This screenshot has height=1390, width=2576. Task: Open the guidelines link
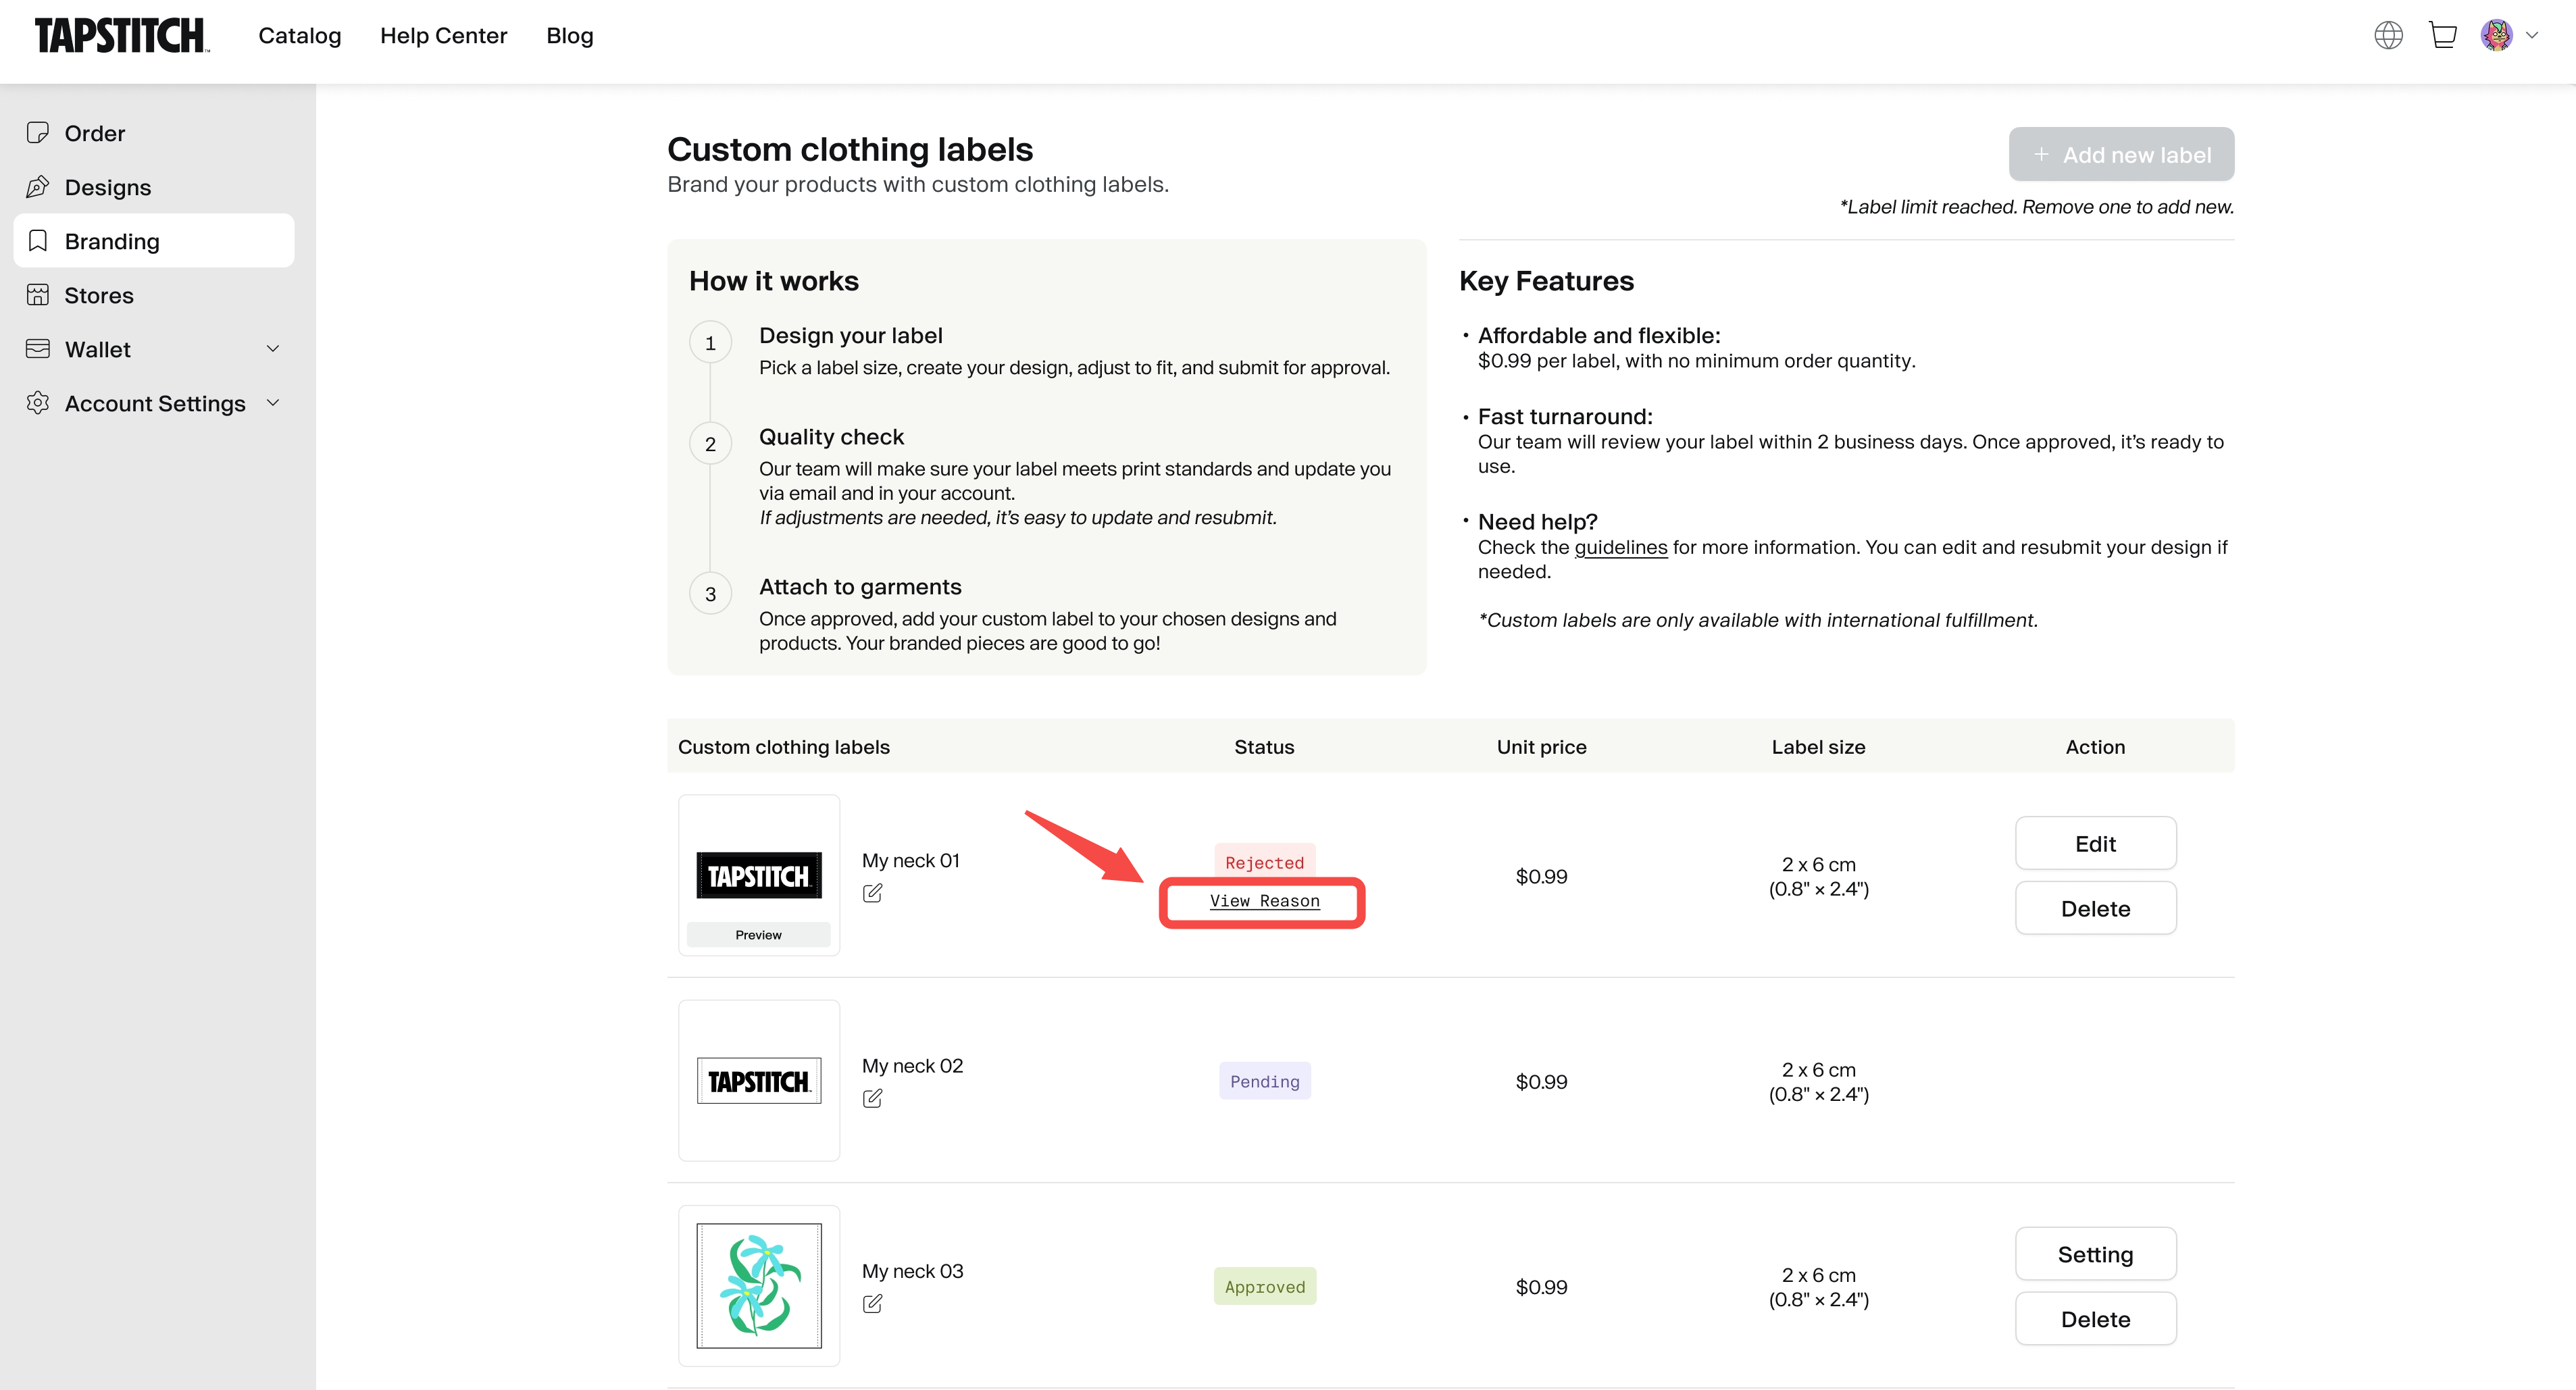(1620, 547)
